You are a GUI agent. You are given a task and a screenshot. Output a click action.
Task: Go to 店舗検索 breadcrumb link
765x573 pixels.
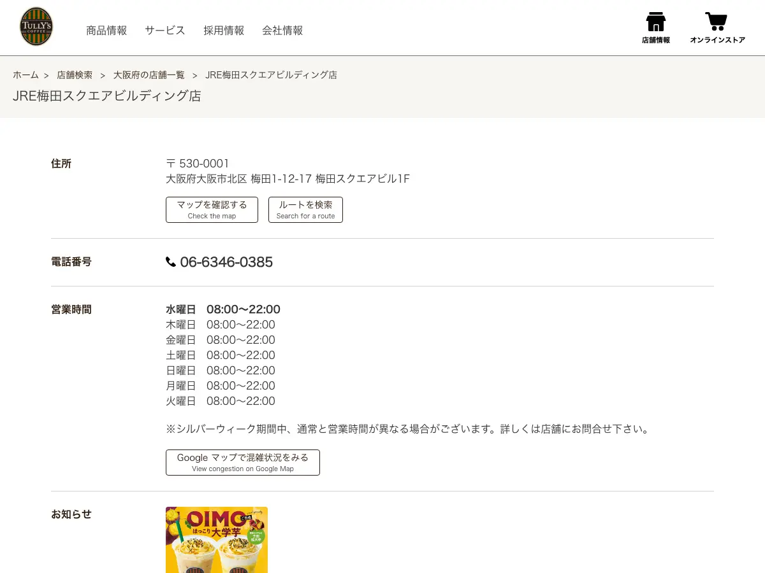pyautogui.click(x=75, y=74)
